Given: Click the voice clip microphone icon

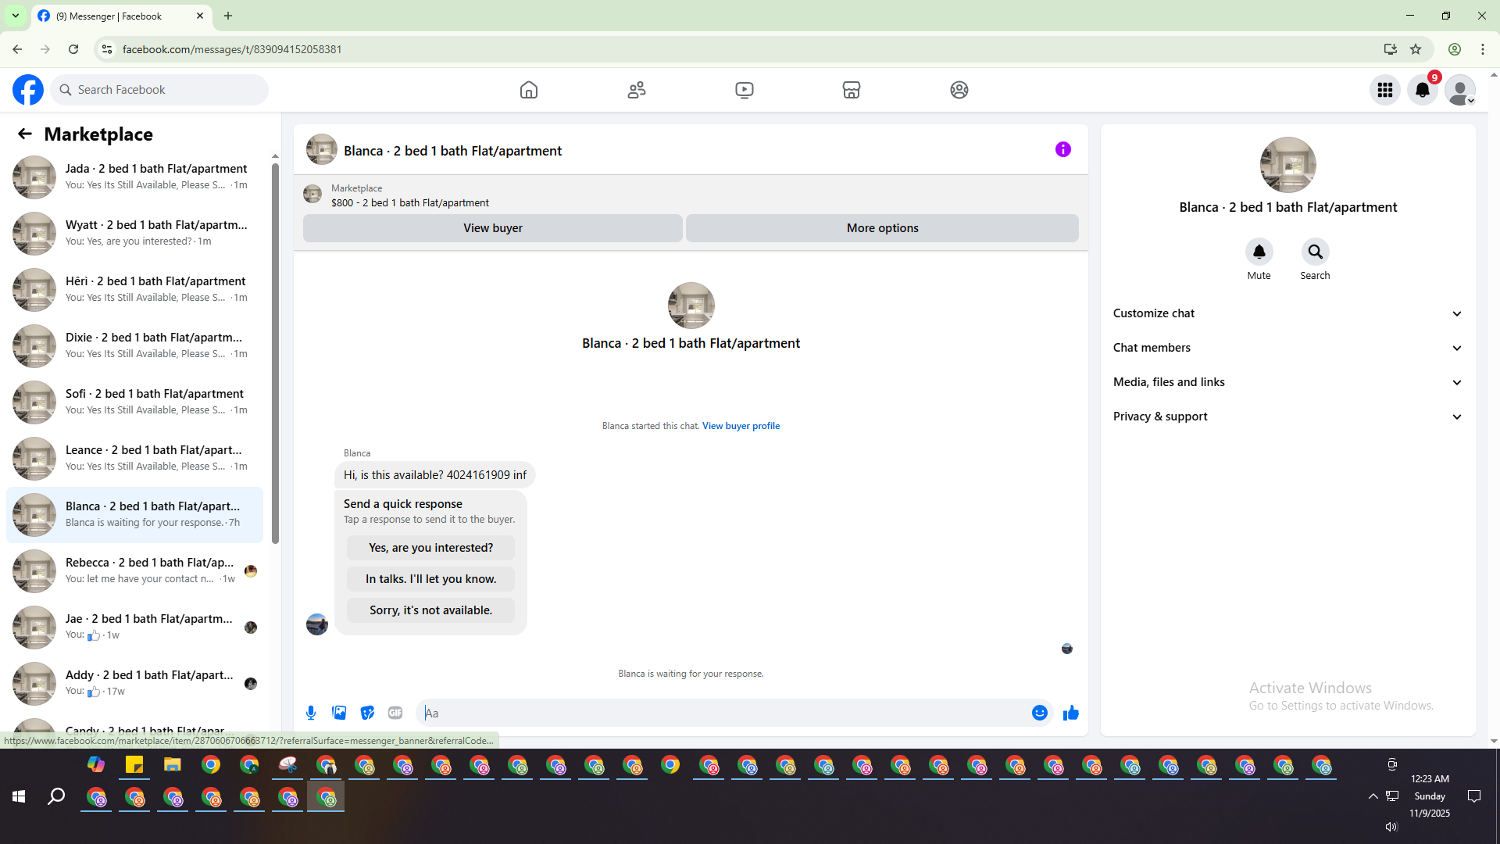Looking at the screenshot, I should pos(311,713).
